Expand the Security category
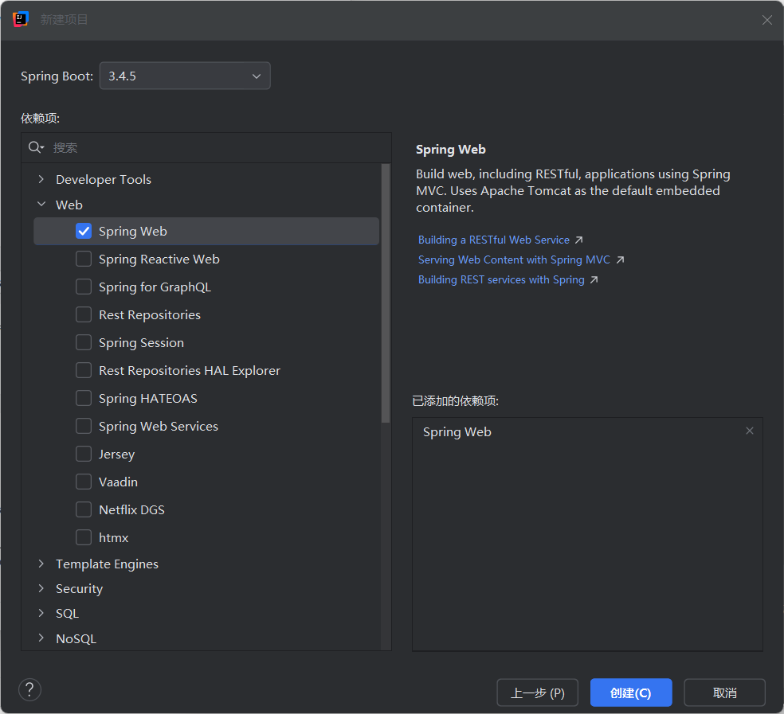 tap(41, 588)
